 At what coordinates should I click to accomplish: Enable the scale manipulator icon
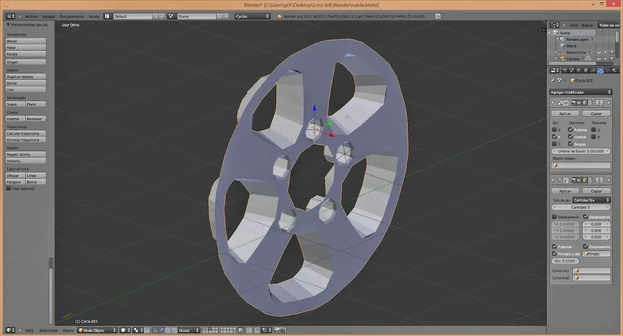(x=174, y=330)
